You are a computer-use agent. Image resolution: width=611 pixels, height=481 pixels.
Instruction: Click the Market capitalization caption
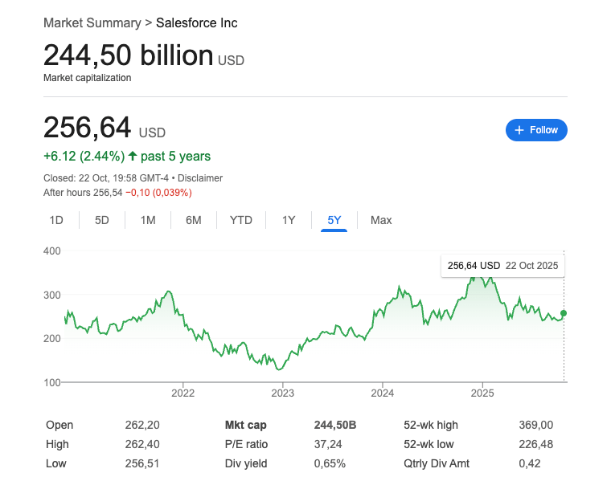88,78
